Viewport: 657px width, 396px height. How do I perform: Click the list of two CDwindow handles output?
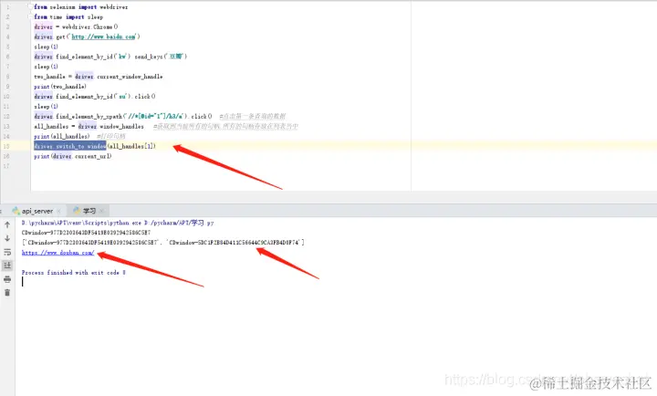163,243
